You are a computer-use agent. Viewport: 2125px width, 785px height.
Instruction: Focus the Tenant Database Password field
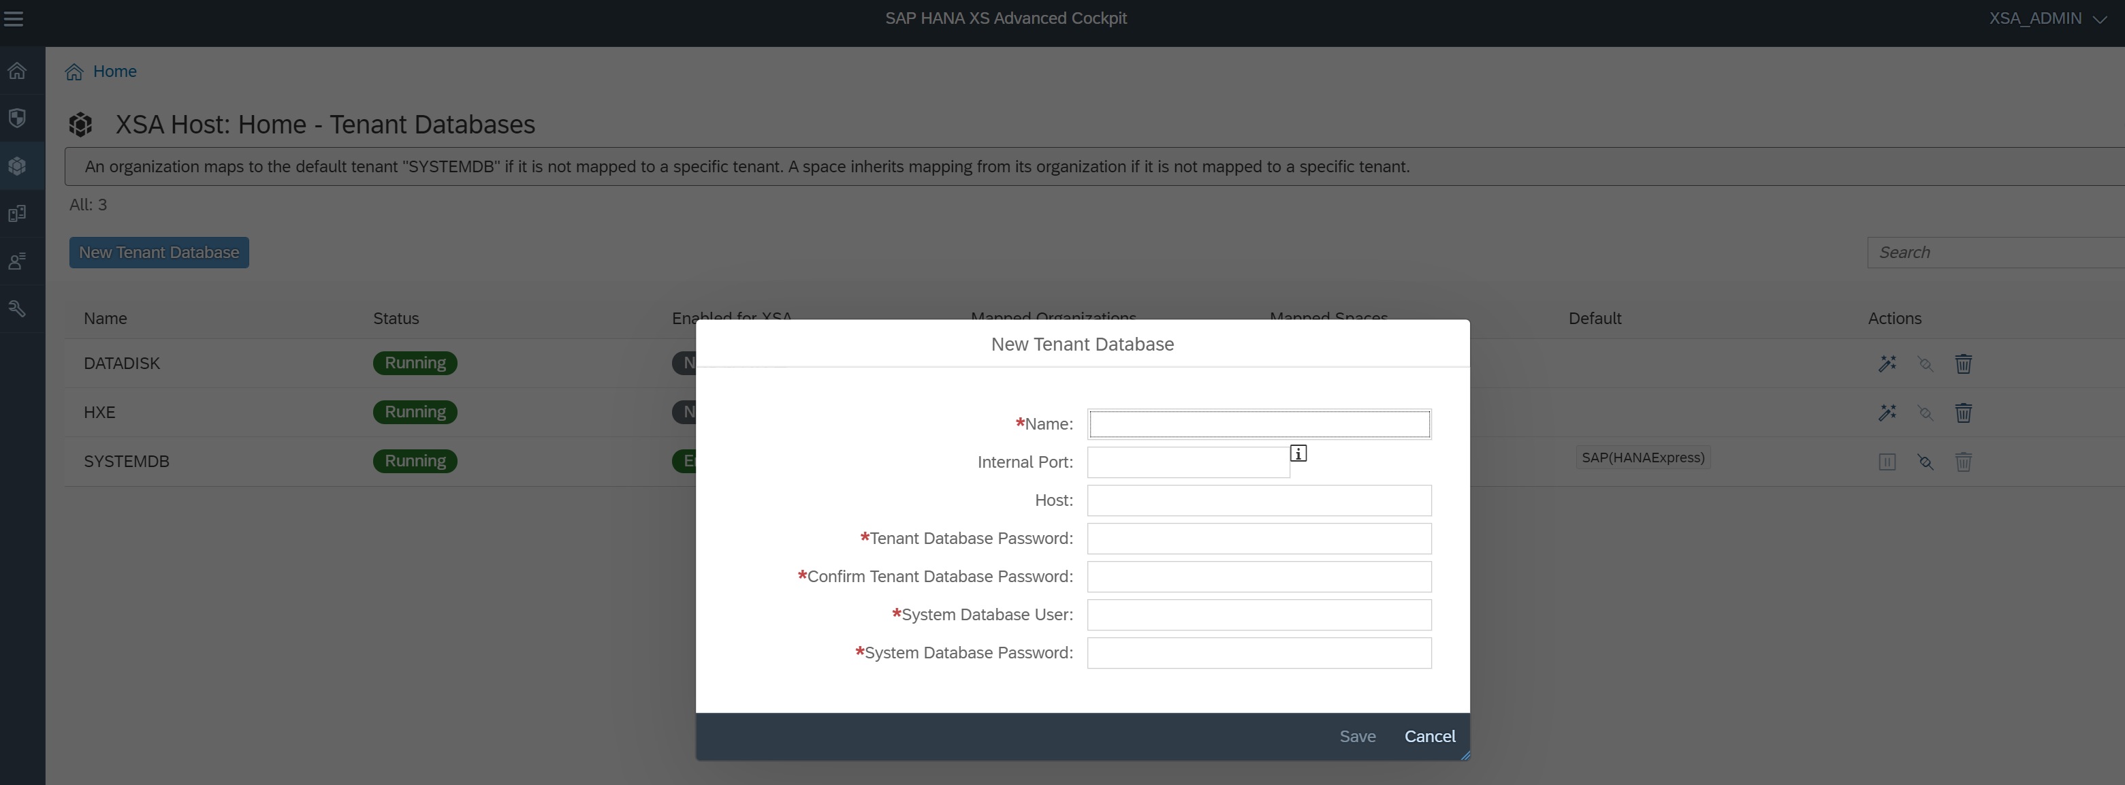[1259, 539]
